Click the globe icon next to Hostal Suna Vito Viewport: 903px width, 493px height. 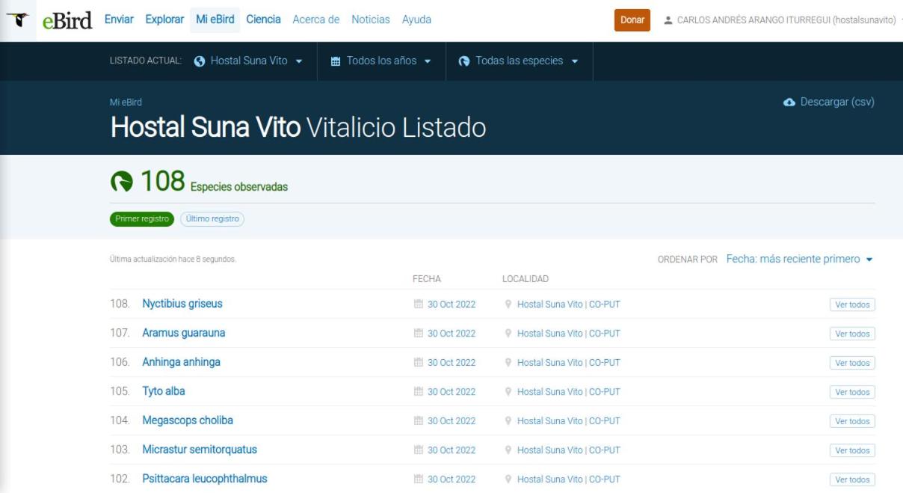click(x=200, y=61)
